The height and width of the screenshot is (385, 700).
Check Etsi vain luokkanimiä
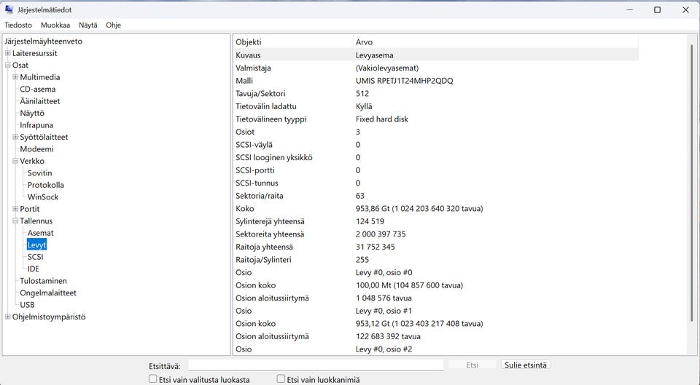click(x=280, y=378)
